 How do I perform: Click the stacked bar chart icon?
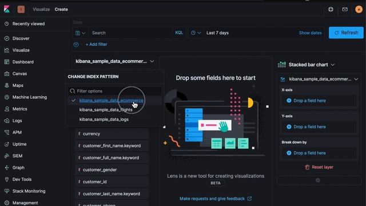coord(282,65)
